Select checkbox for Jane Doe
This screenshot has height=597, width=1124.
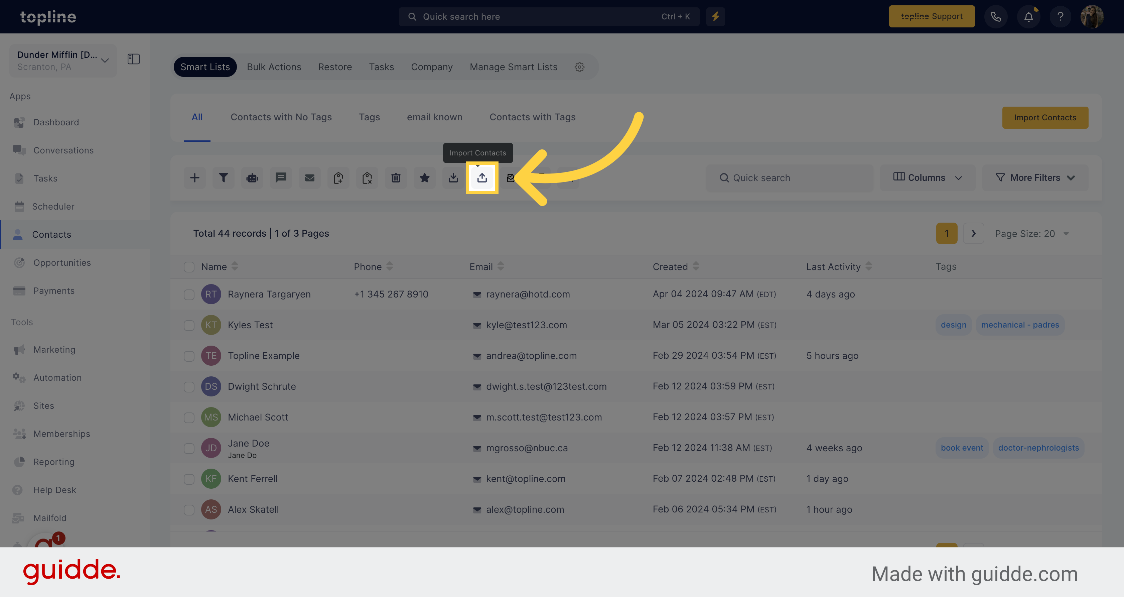[x=189, y=448]
